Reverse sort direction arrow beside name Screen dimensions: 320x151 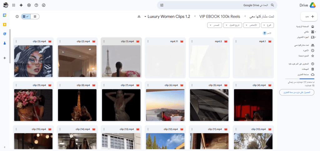coord(265,33)
